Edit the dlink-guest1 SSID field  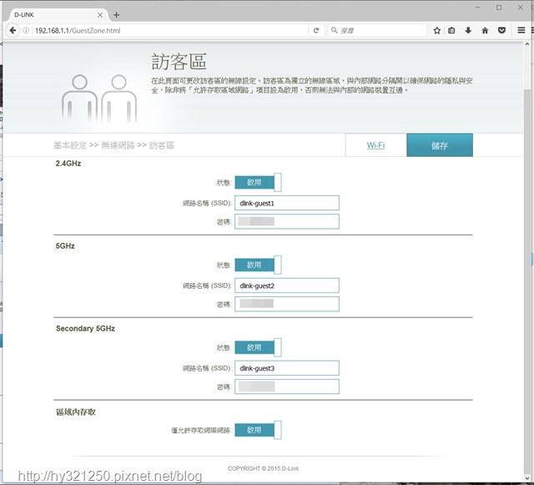[x=287, y=203]
